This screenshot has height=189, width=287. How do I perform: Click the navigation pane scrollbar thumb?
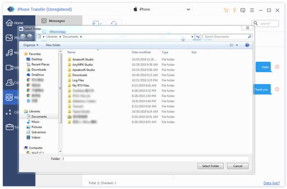(60, 88)
